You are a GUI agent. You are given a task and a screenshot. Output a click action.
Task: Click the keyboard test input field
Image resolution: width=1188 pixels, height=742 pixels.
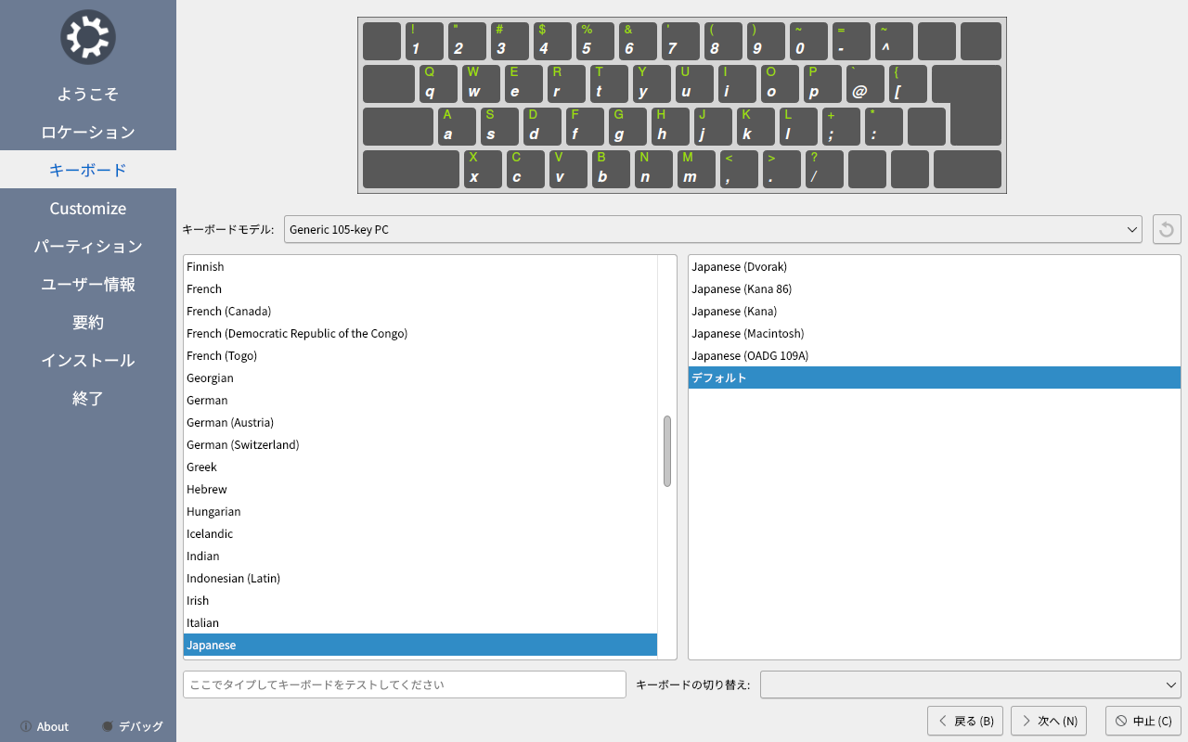point(405,684)
